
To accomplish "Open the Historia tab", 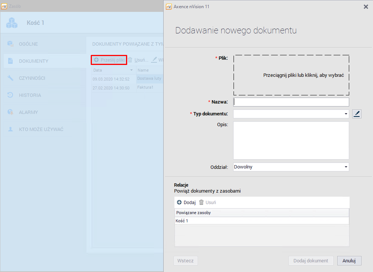I will 30,95.
